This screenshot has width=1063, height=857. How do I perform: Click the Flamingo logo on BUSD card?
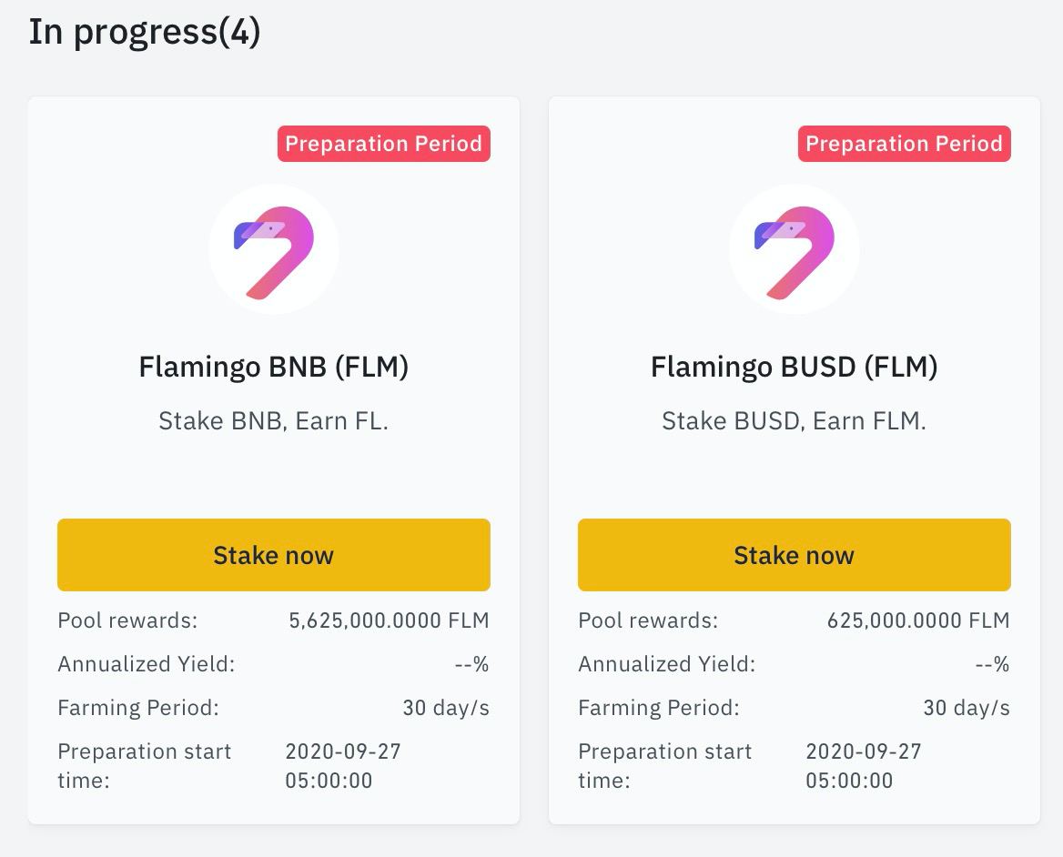pos(794,249)
